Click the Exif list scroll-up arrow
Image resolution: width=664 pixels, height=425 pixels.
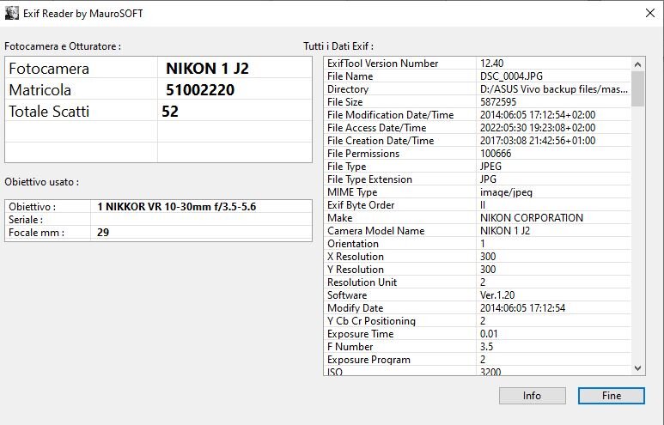[637, 64]
